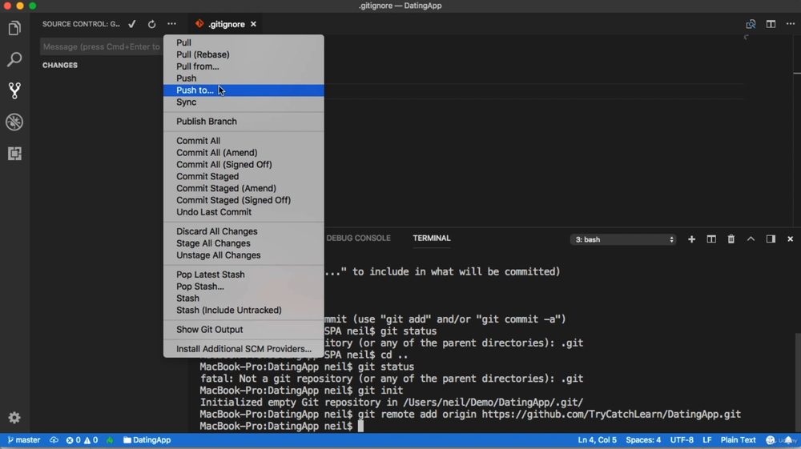The width and height of the screenshot is (801, 449).
Task: Choose Pop Latest Stash
Action: click(244, 275)
